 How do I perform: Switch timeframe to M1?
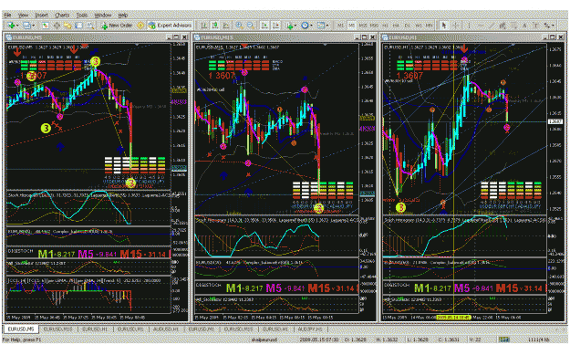click(x=340, y=26)
